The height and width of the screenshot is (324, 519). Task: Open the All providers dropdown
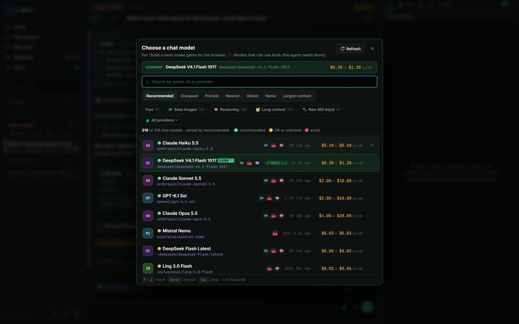tap(162, 120)
